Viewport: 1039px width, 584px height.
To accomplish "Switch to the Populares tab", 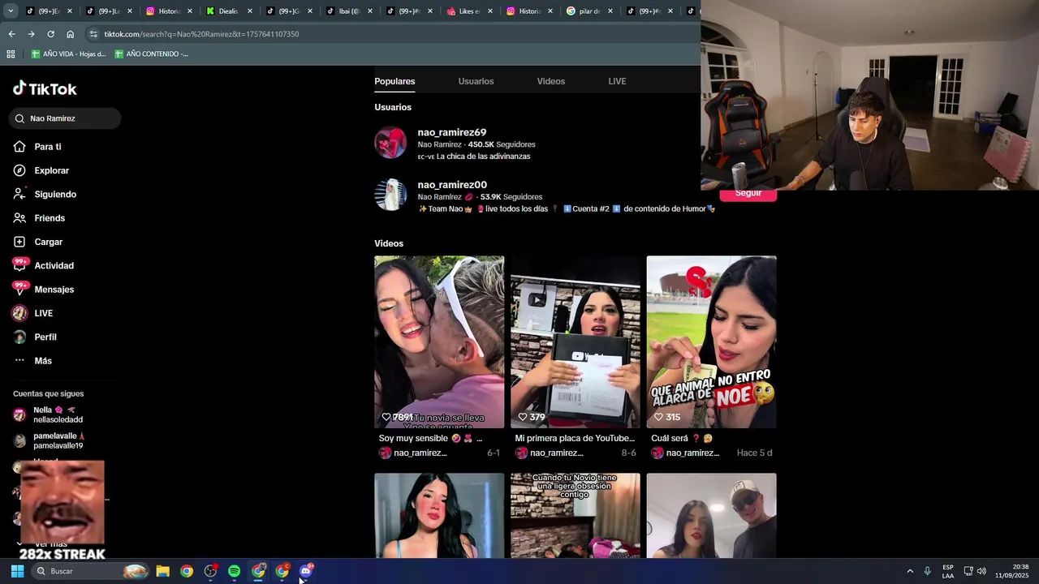I will click(x=394, y=81).
